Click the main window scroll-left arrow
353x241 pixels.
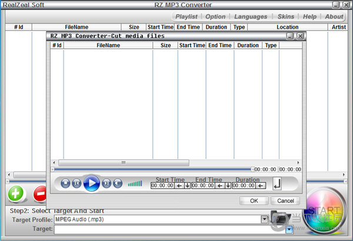9,175
